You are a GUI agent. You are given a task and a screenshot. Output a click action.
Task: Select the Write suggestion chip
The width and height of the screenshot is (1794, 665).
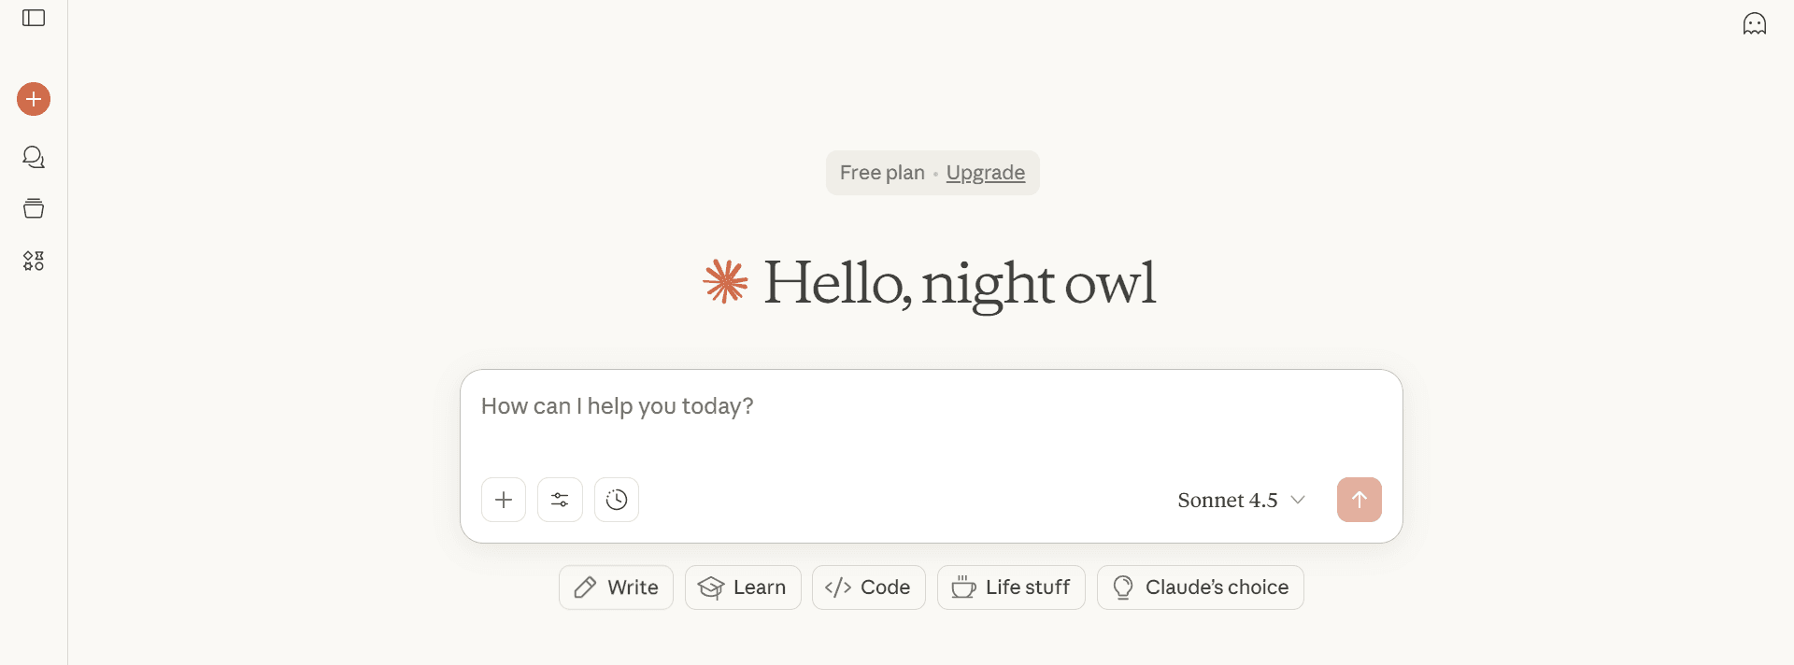tap(616, 587)
